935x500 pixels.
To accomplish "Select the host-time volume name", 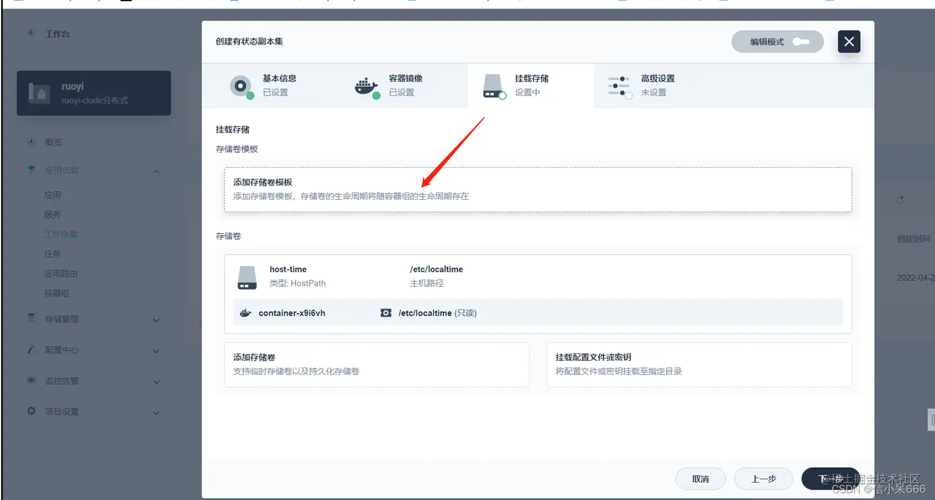I will pyautogui.click(x=288, y=269).
